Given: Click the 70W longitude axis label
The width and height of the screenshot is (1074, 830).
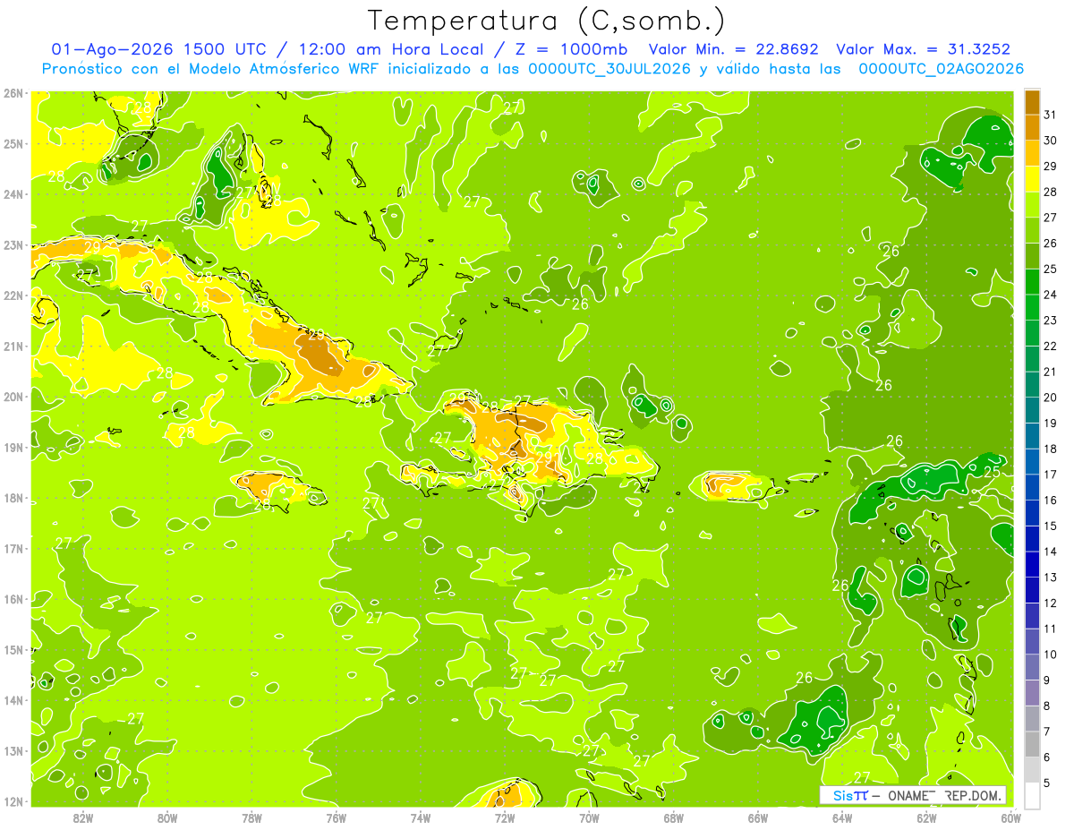Looking at the screenshot, I should click(x=589, y=817).
